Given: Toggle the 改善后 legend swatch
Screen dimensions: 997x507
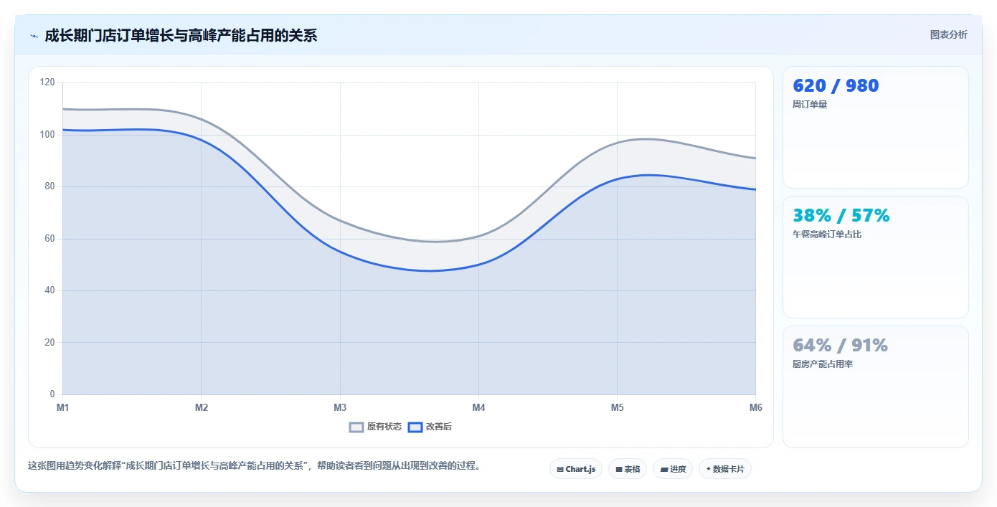Looking at the screenshot, I should (415, 427).
